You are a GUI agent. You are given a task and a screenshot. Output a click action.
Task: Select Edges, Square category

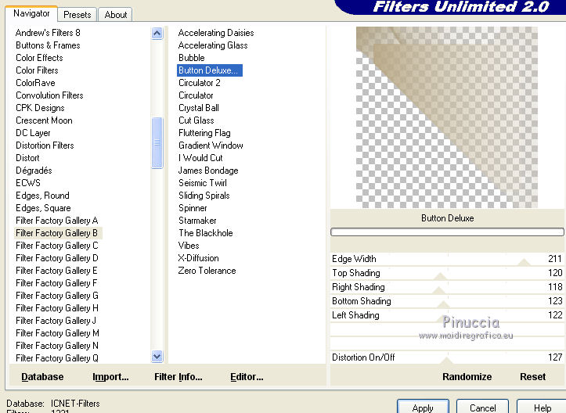tap(43, 208)
